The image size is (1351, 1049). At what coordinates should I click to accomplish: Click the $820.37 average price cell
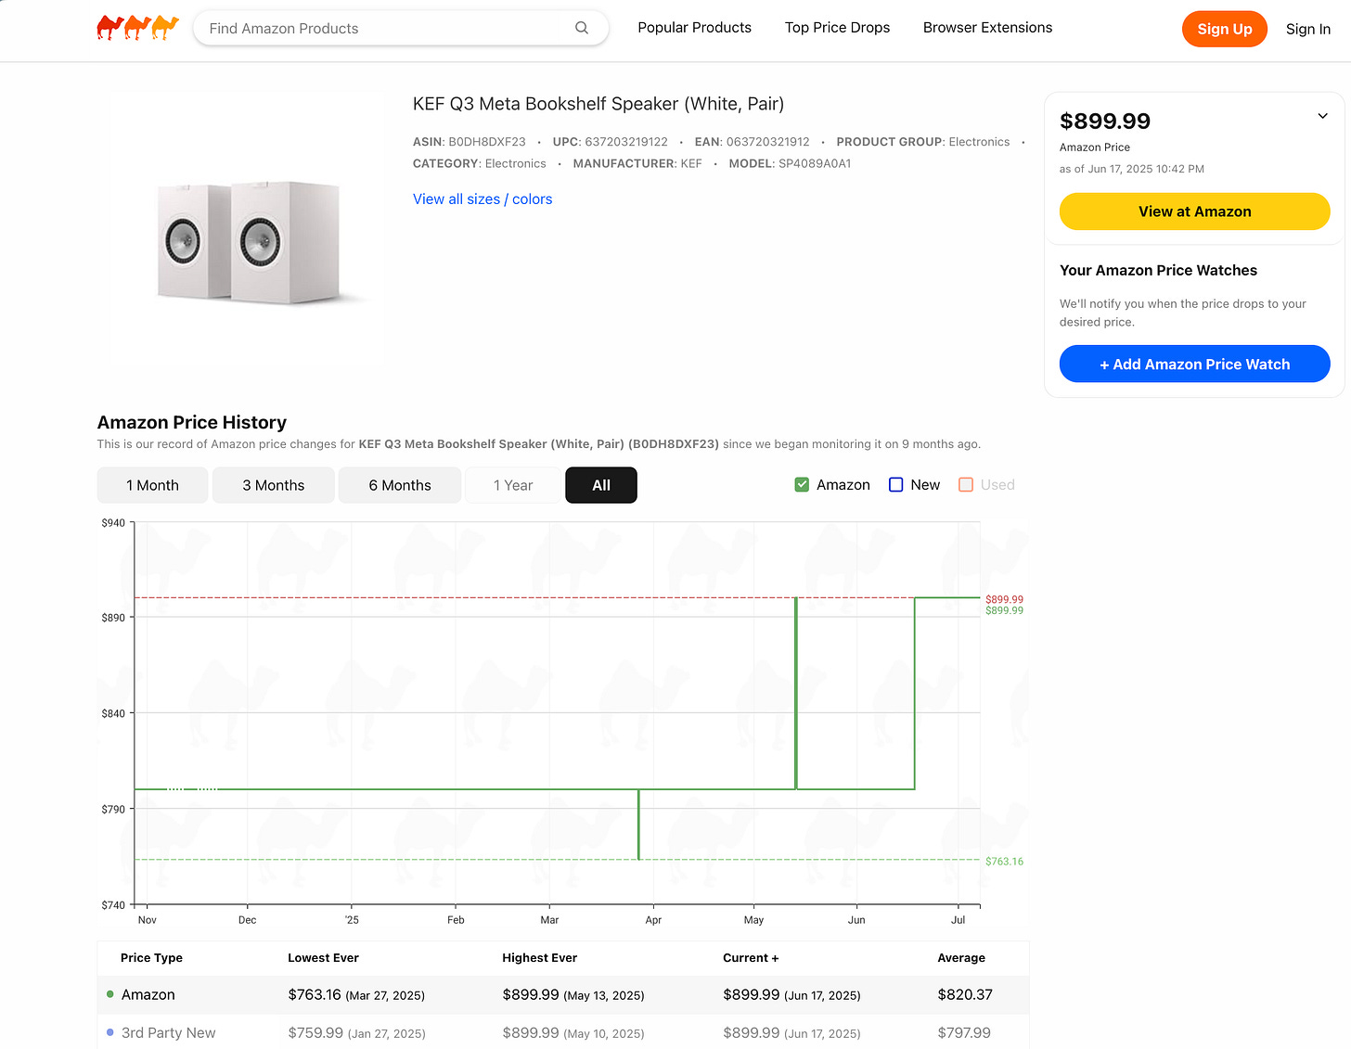click(965, 994)
